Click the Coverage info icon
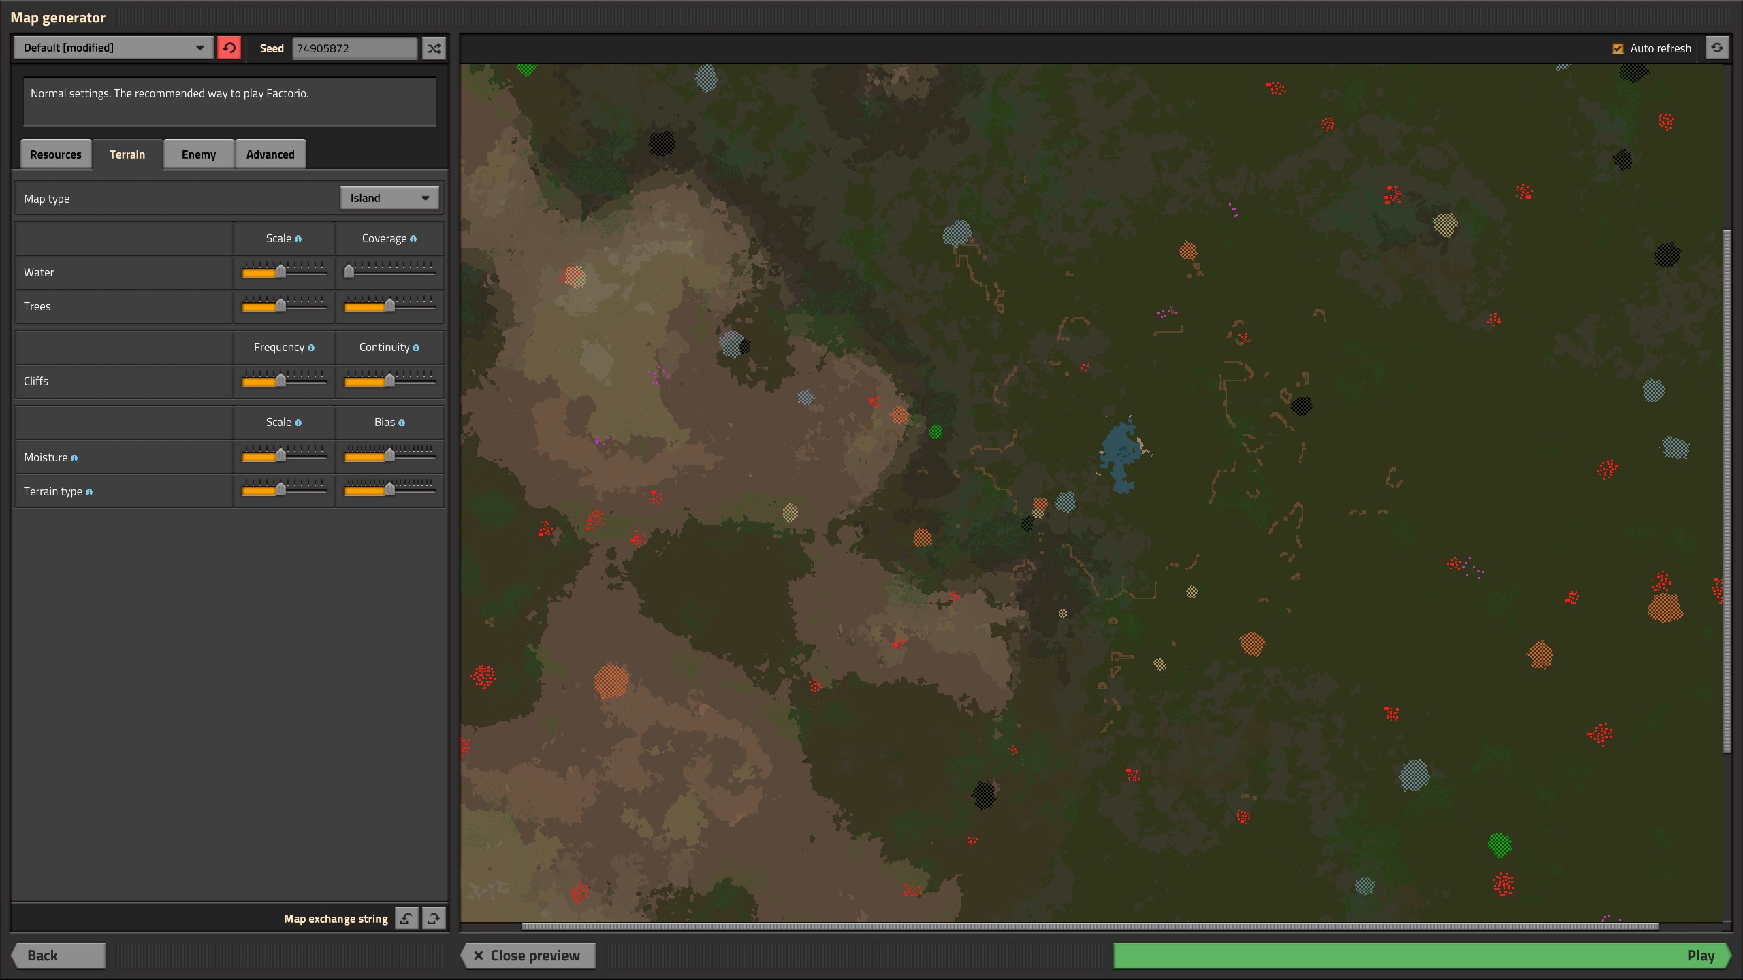The image size is (1743, 980). [413, 239]
